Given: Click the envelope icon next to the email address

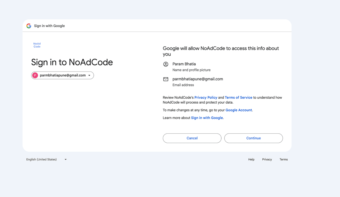Looking at the screenshot, I should [x=166, y=79].
